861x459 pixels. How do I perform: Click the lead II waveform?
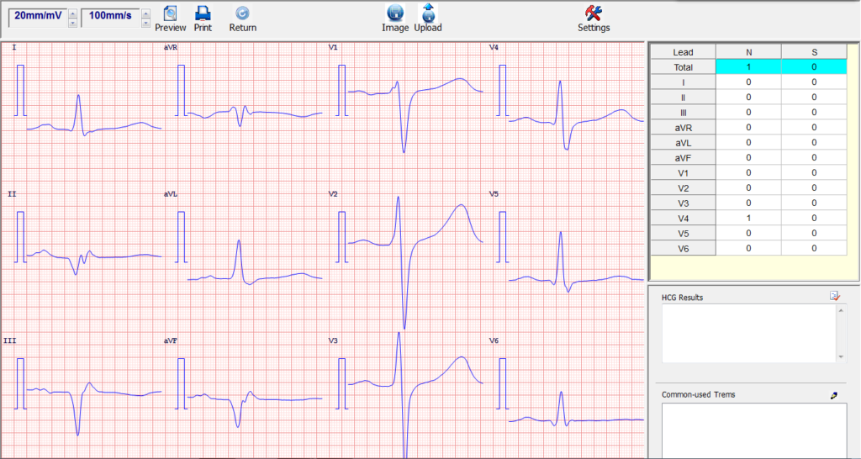pyautogui.click(x=94, y=261)
